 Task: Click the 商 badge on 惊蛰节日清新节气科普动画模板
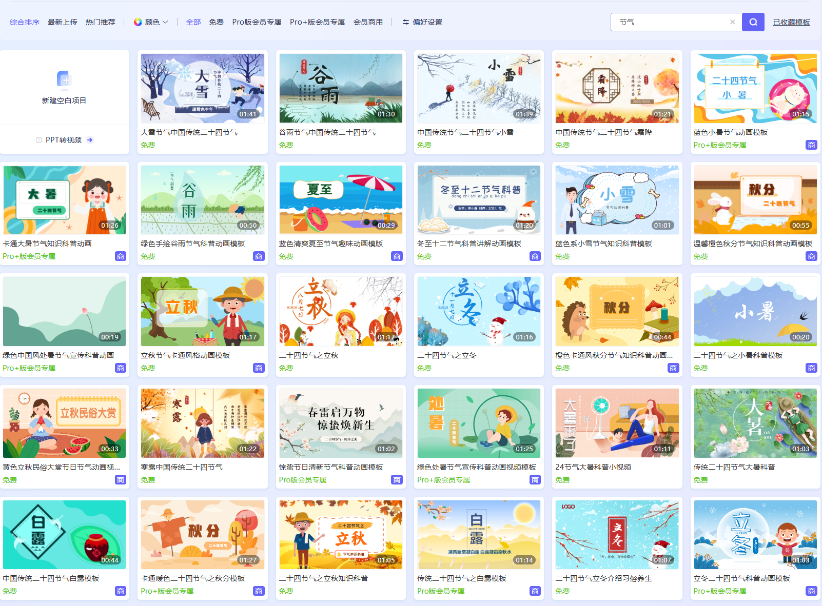point(397,480)
